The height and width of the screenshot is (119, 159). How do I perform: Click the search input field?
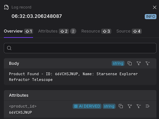(x=80, y=48)
